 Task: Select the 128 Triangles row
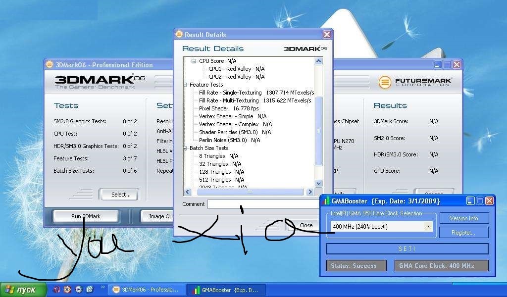click(x=221, y=172)
